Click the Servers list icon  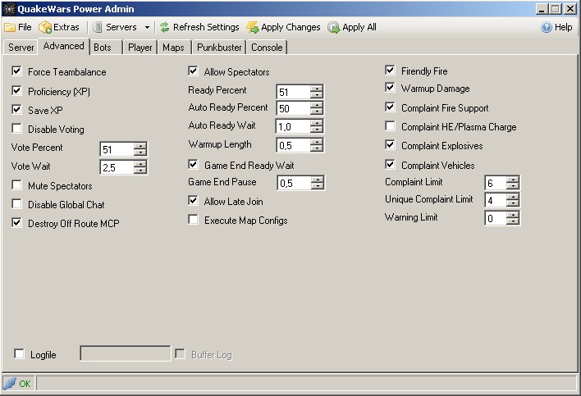[x=97, y=27]
